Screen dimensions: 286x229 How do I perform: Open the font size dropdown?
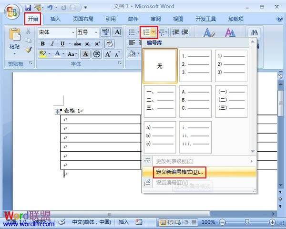pyautogui.click(x=96, y=32)
